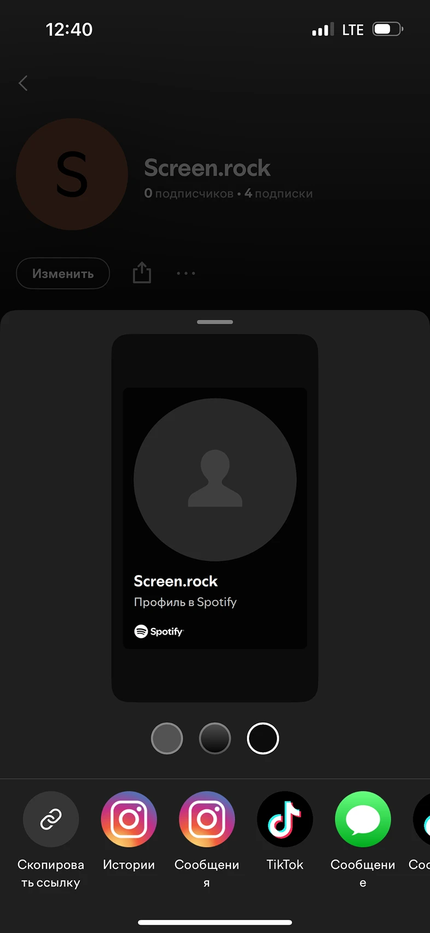The height and width of the screenshot is (933, 430).
Task: Tap the Скопировать ссылку label
Action: tap(51, 873)
